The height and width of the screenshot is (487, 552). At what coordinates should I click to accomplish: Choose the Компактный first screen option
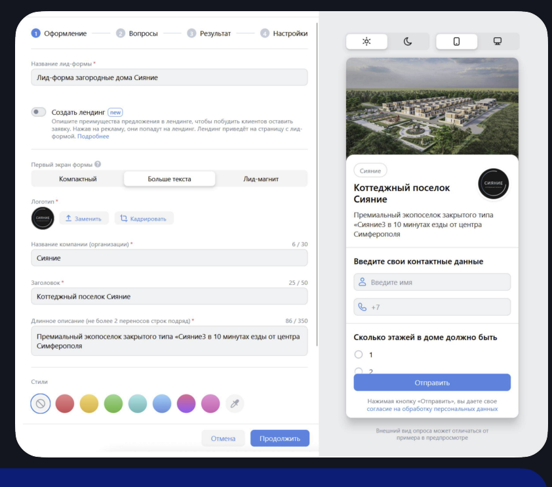click(x=77, y=179)
